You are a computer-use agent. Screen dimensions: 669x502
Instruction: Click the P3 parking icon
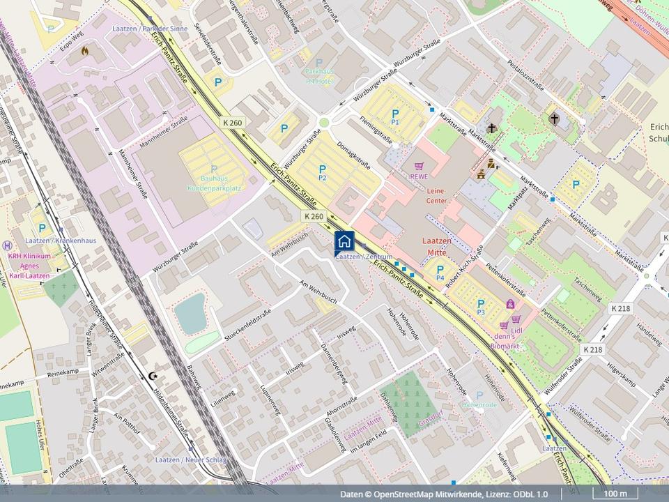point(481,303)
